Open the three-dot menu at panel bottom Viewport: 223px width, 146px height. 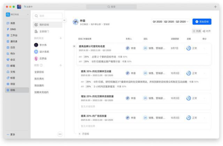point(60,134)
